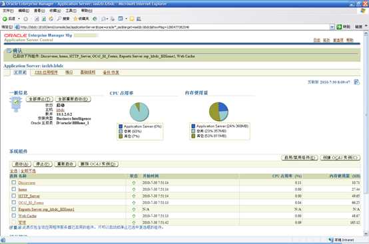Open the Favorites (收藏夹) star button
The width and height of the screenshot is (369, 244).
coord(81,19)
